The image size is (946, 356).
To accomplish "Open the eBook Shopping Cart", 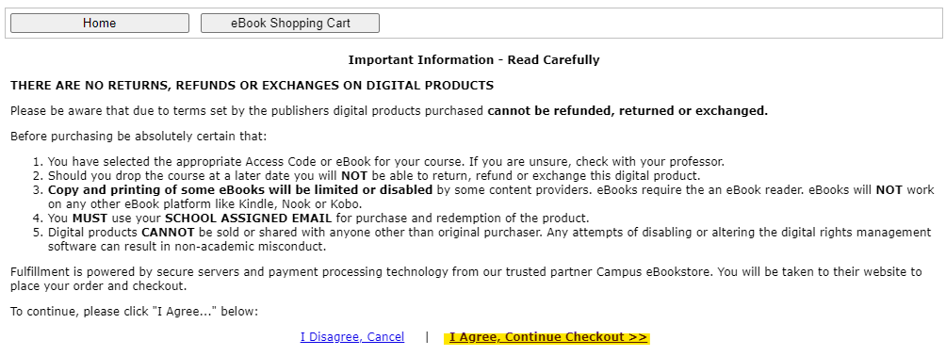I will [290, 24].
